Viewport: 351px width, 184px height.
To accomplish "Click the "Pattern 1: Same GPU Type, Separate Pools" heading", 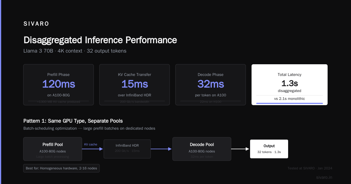I will tap(73, 121).
